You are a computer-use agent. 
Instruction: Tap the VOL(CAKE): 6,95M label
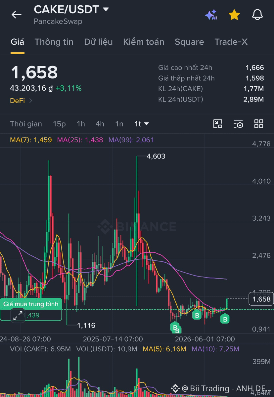click(40, 349)
